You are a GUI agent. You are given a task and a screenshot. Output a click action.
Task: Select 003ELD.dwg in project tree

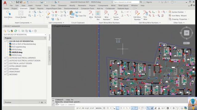pyautogui.click(x=17, y=55)
